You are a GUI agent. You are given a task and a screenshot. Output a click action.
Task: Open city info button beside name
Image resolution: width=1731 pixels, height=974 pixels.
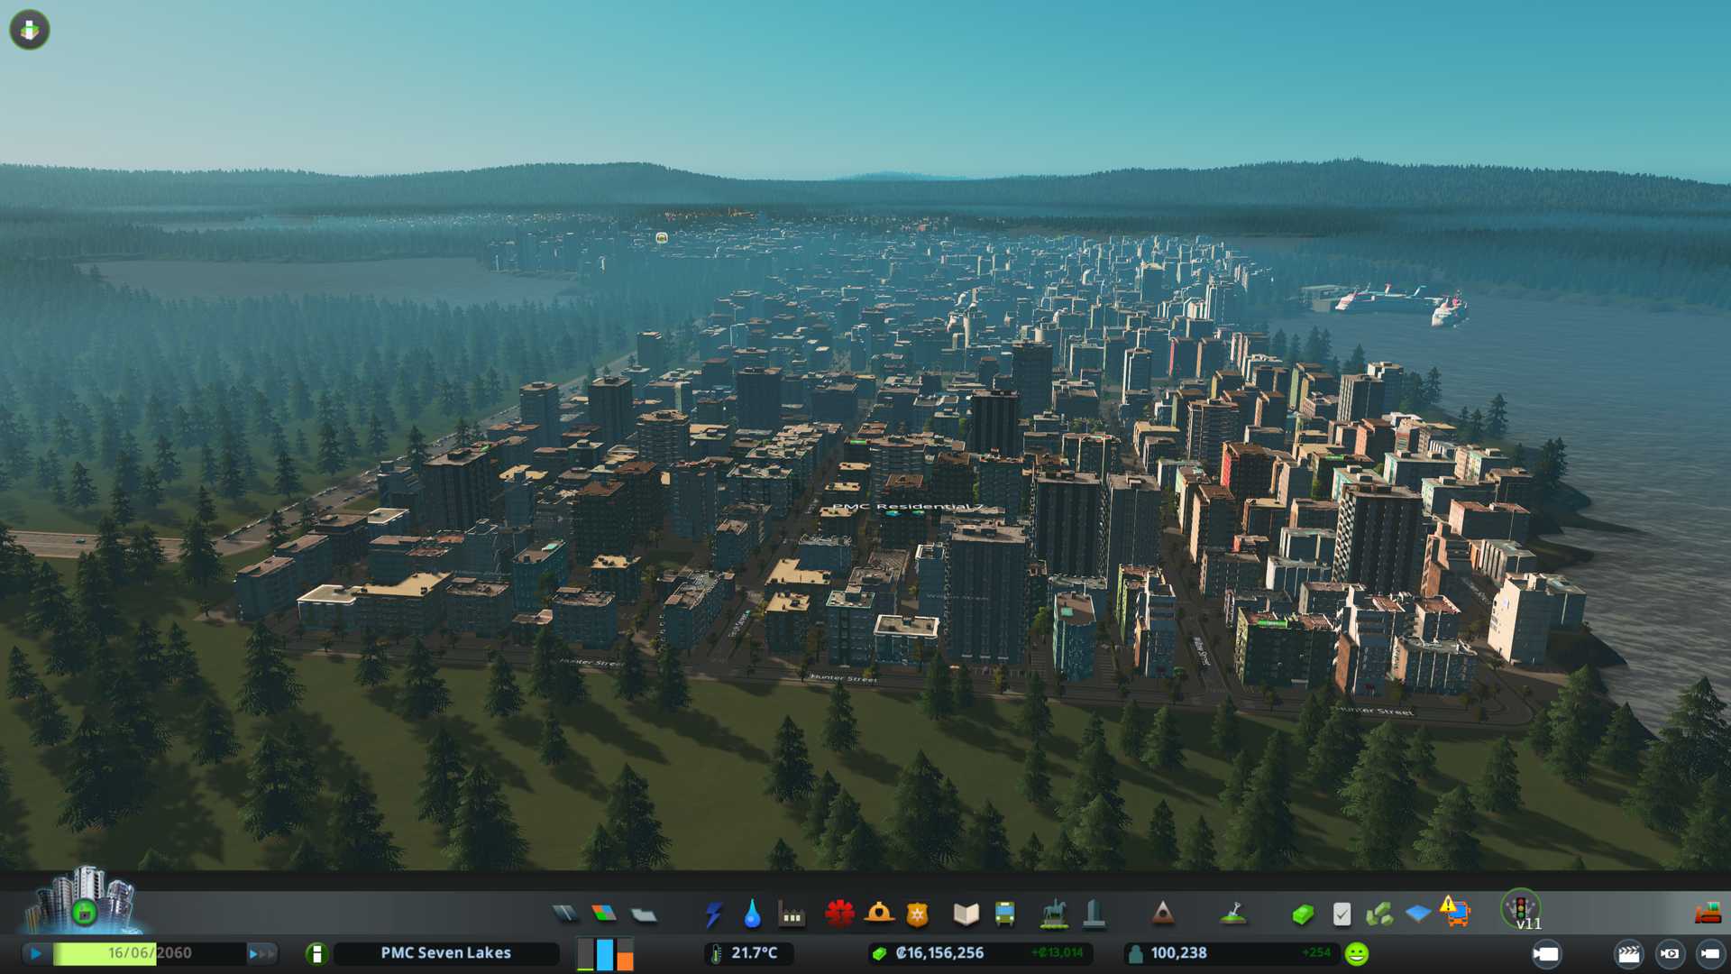tap(316, 953)
